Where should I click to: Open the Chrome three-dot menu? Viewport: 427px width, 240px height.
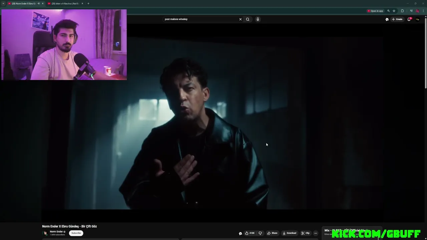click(423, 11)
